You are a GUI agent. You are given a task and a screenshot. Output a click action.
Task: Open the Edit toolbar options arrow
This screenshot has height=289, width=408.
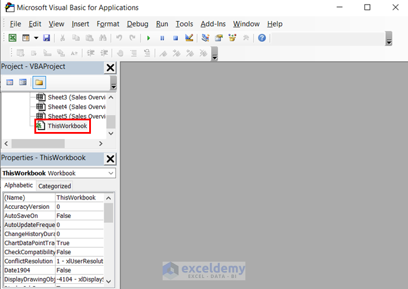click(214, 53)
